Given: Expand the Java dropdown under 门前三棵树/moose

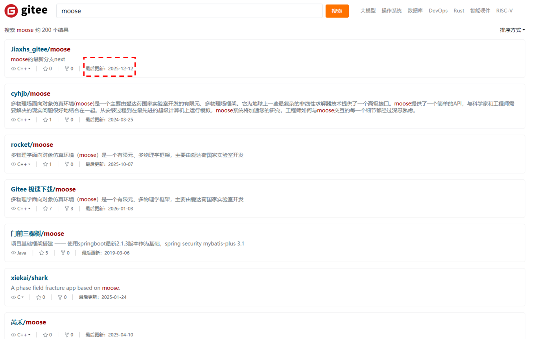Looking at the screenshot, I should coord(18,253).
